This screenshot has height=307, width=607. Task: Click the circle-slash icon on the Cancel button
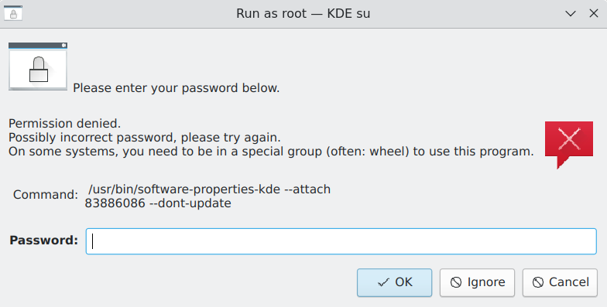click(538, 283)
